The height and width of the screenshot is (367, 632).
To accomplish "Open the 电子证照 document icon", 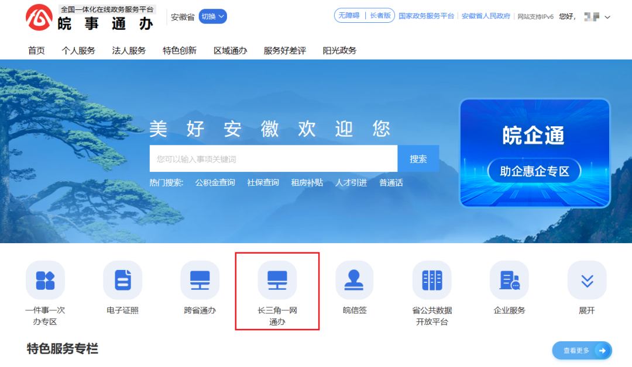I will point(122,280).
